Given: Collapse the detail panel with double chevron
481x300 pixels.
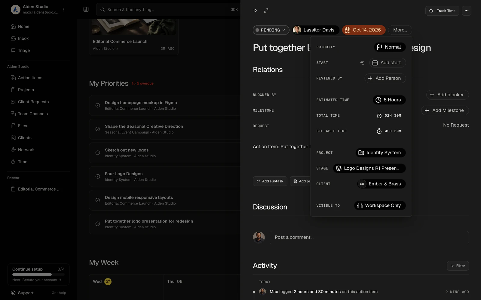Looking at the screenshot, I should (x=255, y=10).
